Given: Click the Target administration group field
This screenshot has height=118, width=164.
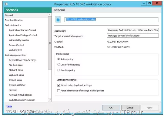Looking at the screenshot, I should 133,36.
